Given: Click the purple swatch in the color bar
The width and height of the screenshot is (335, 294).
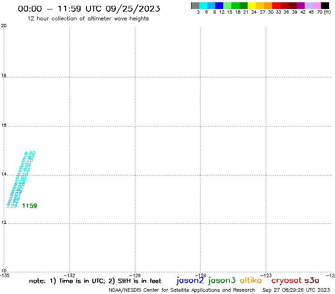Looking at the screenshot, I should click(301, 6).
